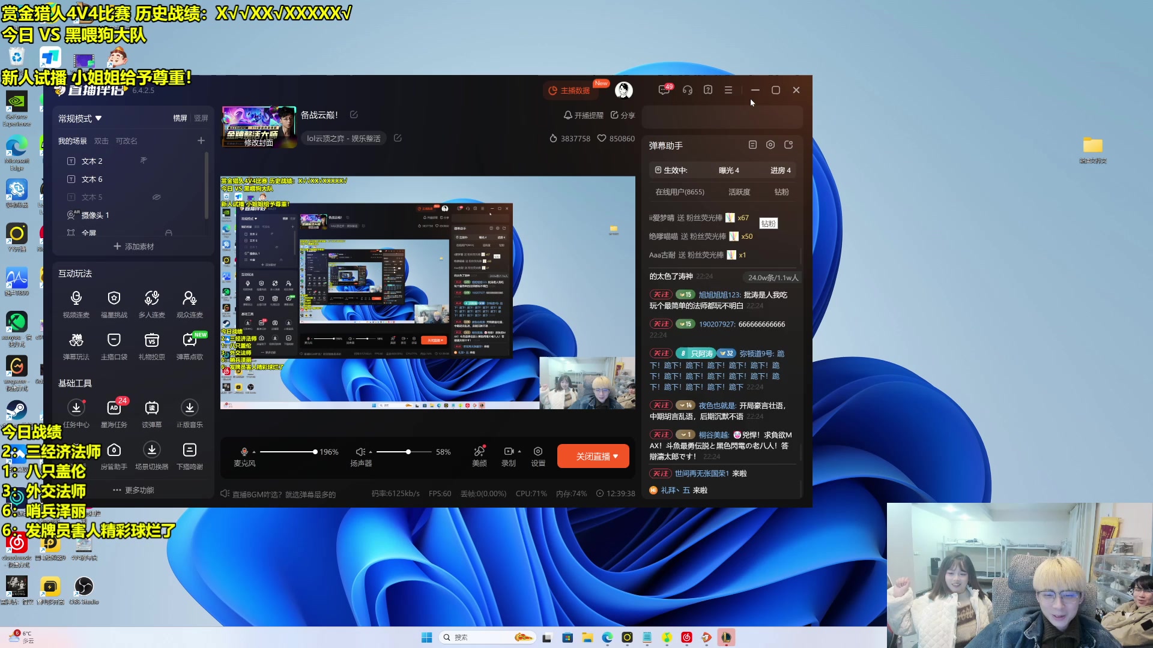Edit the stream category lol云顶之弈
This screenshot has width=1153, height=648.
(398, 138)
